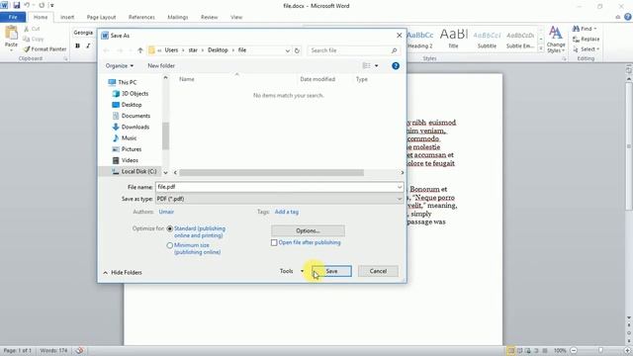Click the Desktop segment in address path

218,50
